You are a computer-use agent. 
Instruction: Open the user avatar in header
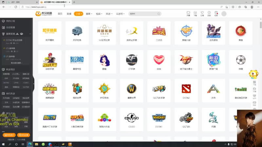click(x=224, y=14)
